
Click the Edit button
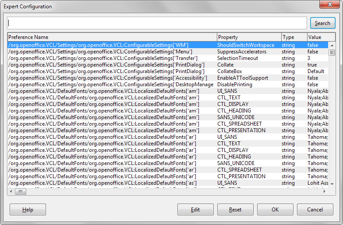(x=195, y=210)
